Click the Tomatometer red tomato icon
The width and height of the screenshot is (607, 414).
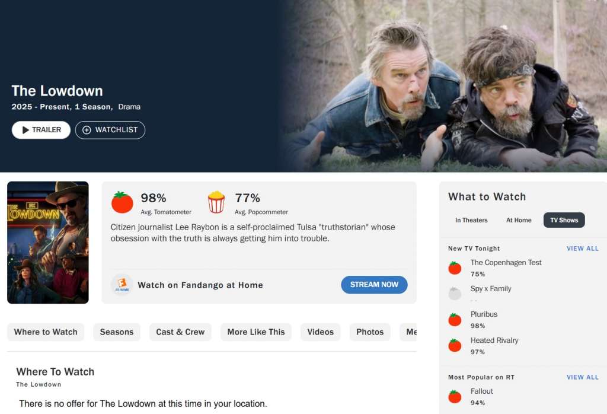[x=123, y=202]
